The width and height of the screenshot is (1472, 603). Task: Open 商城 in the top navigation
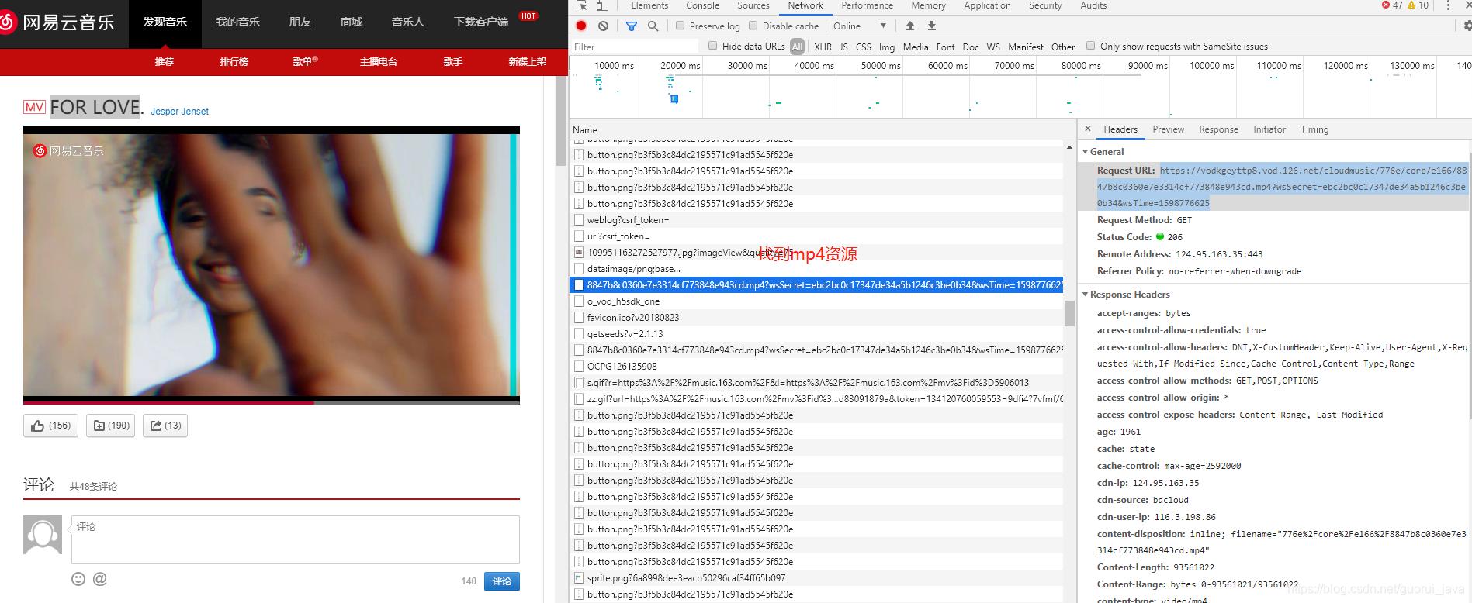click(x=352, y=22)
